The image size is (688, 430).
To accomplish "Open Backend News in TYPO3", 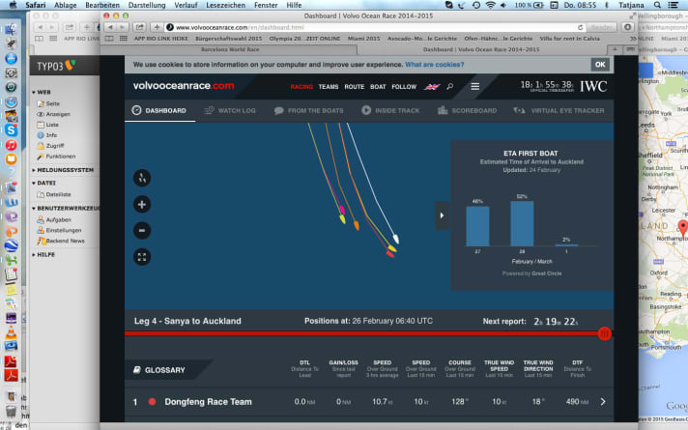I will 61,241.
